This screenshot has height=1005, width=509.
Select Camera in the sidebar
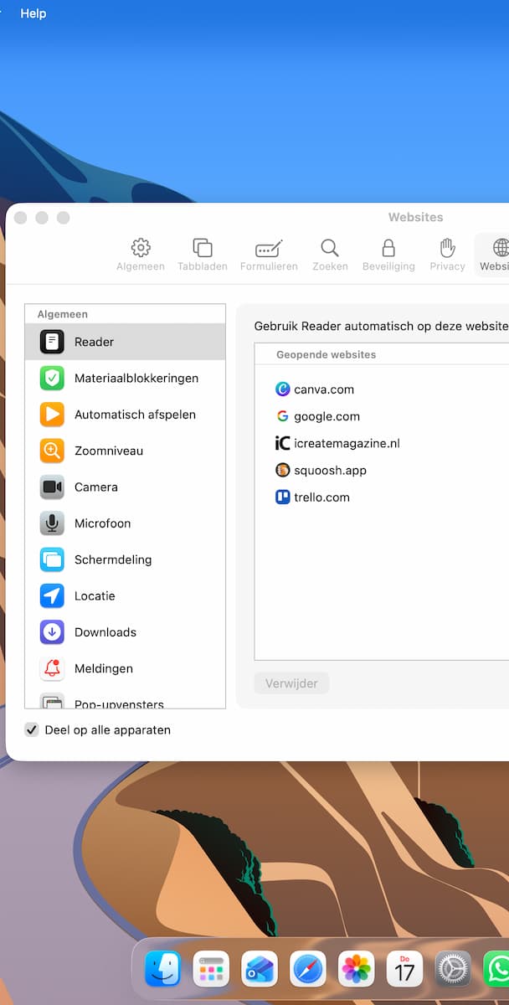[126, 487]
